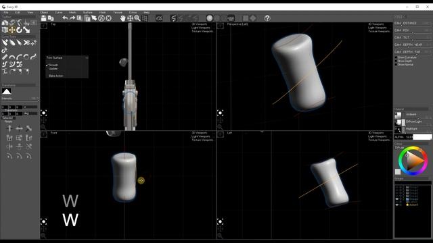
Task: Enable the Show Depth checkbox
Action: coord(396,61)
